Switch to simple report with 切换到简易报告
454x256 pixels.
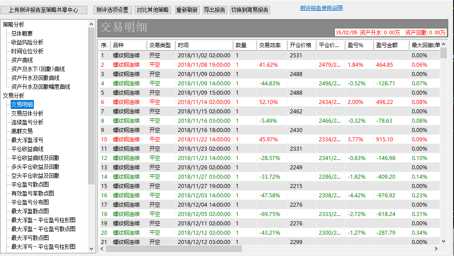tap(250, 10)
